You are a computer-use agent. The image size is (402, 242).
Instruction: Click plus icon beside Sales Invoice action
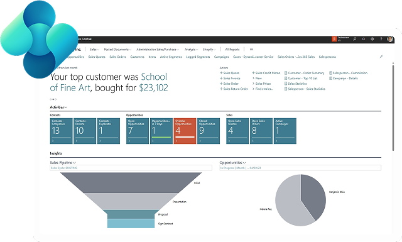pyautogui.click(x=221, y=79)
